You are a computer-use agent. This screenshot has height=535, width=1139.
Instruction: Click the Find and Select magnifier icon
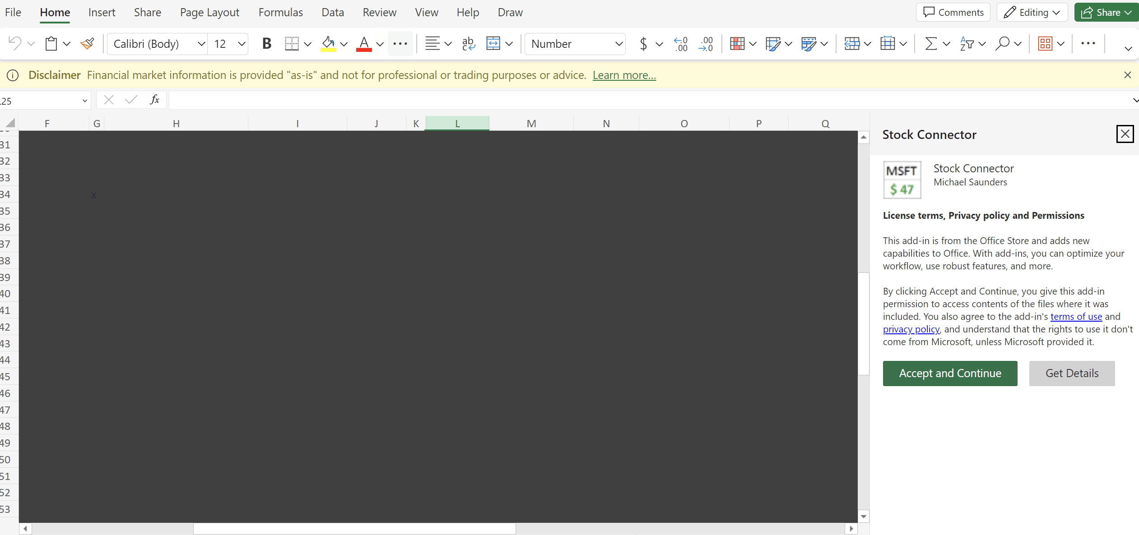click(x=1002, y=44)
